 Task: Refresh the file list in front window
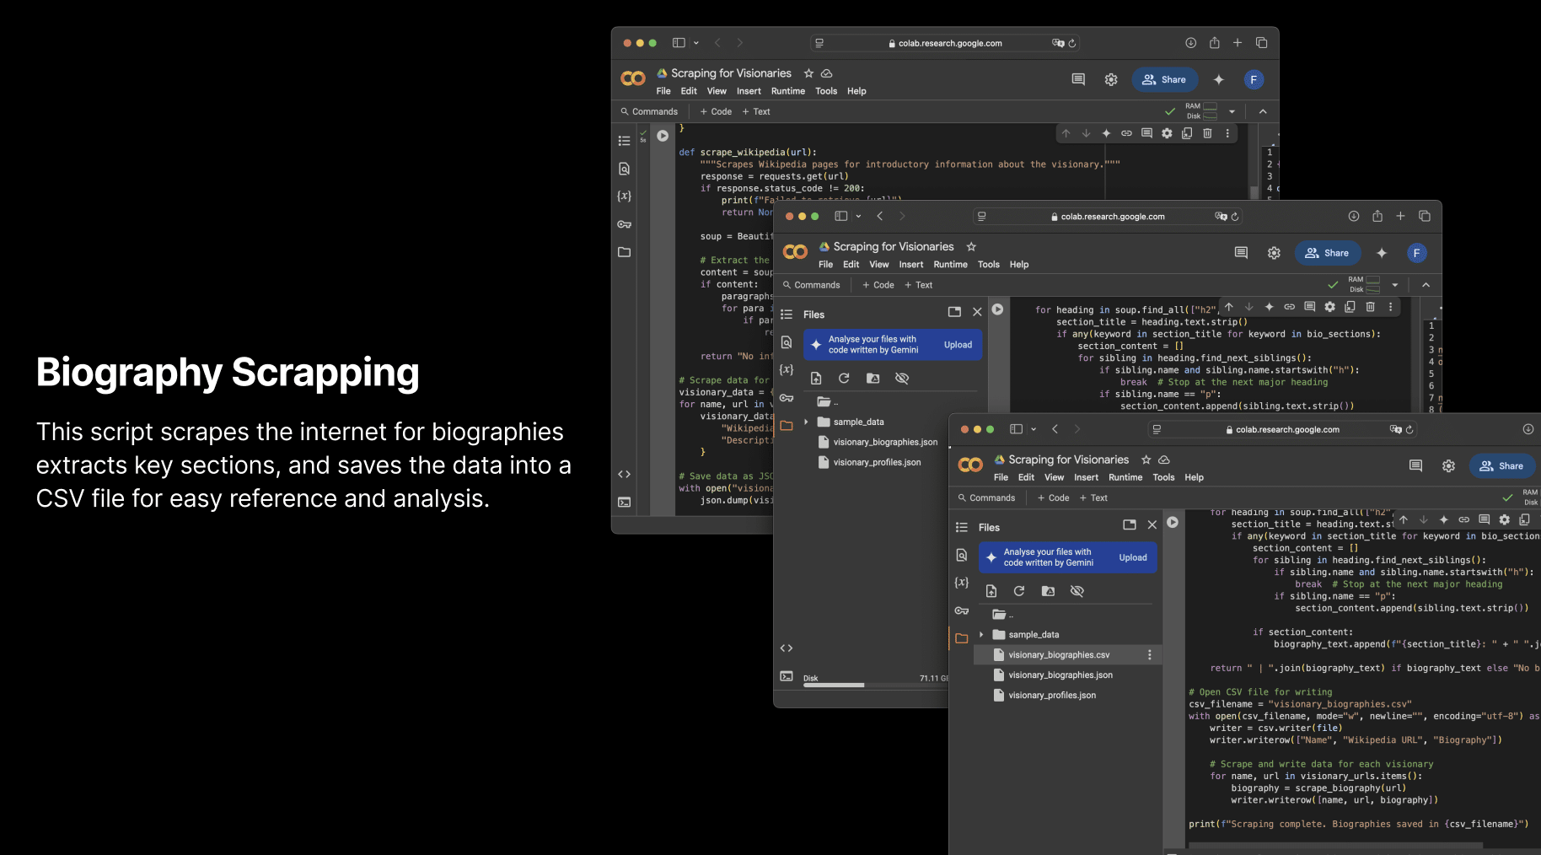coord(1019,591)
